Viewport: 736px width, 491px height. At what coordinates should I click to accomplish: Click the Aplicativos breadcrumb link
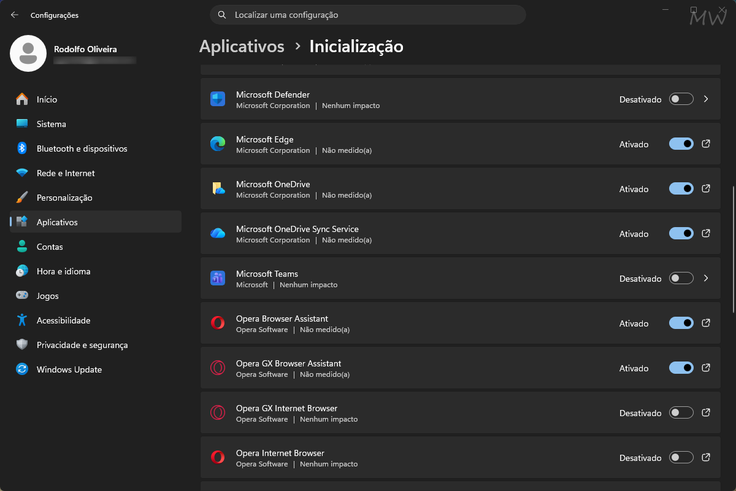[242, 46]
